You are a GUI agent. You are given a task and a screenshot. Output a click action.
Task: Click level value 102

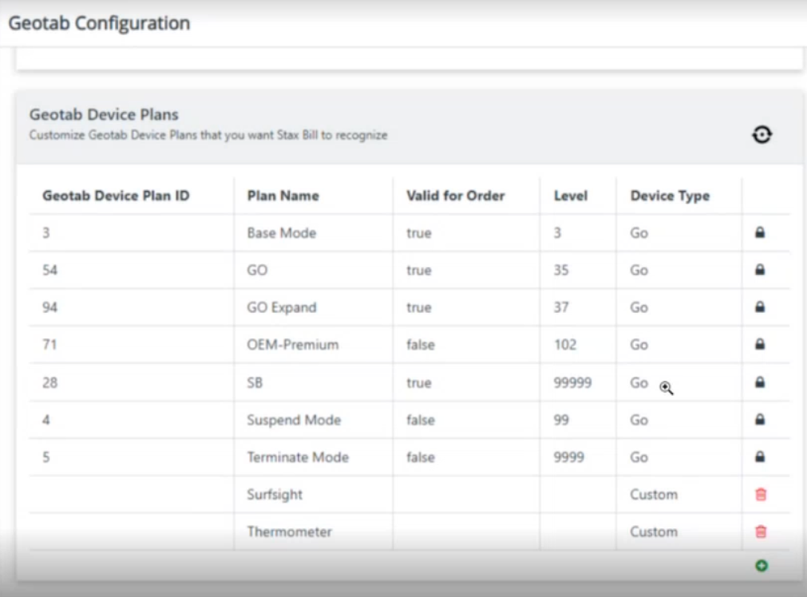[x=565, y=344]
